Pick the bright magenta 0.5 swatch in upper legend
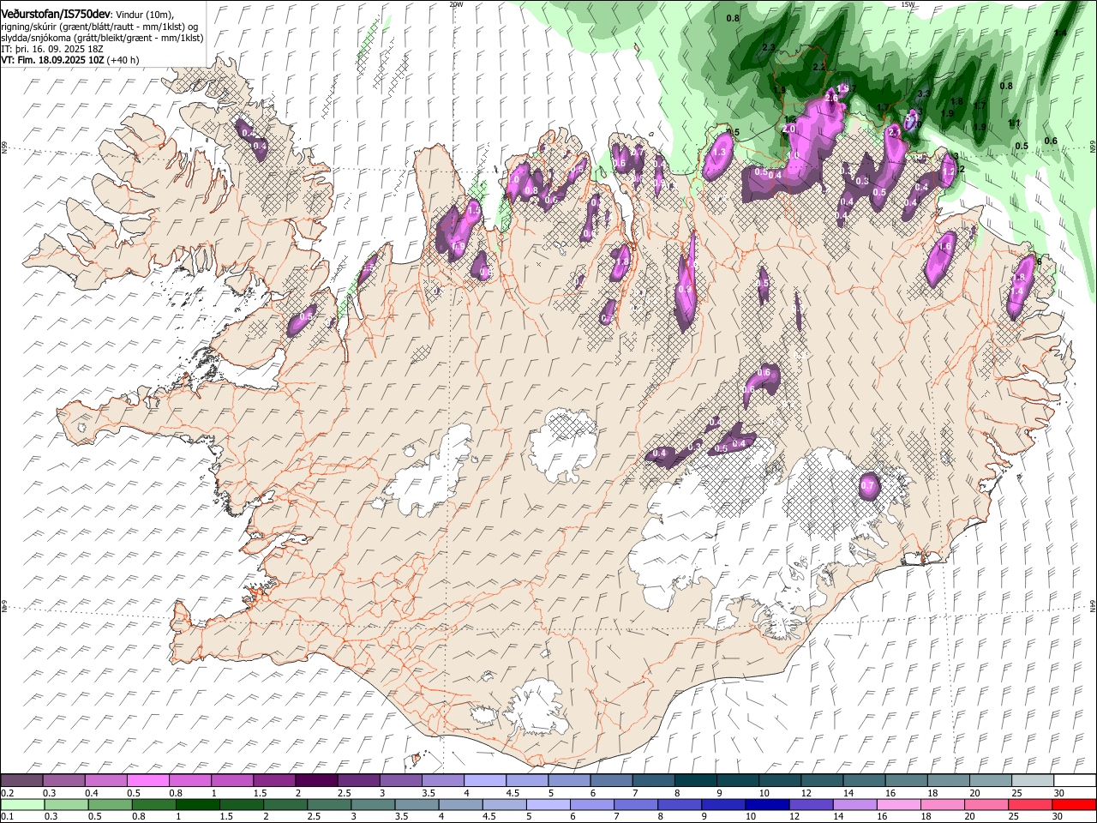This screenshot has width=1097, height=823. tap(147, 781)
